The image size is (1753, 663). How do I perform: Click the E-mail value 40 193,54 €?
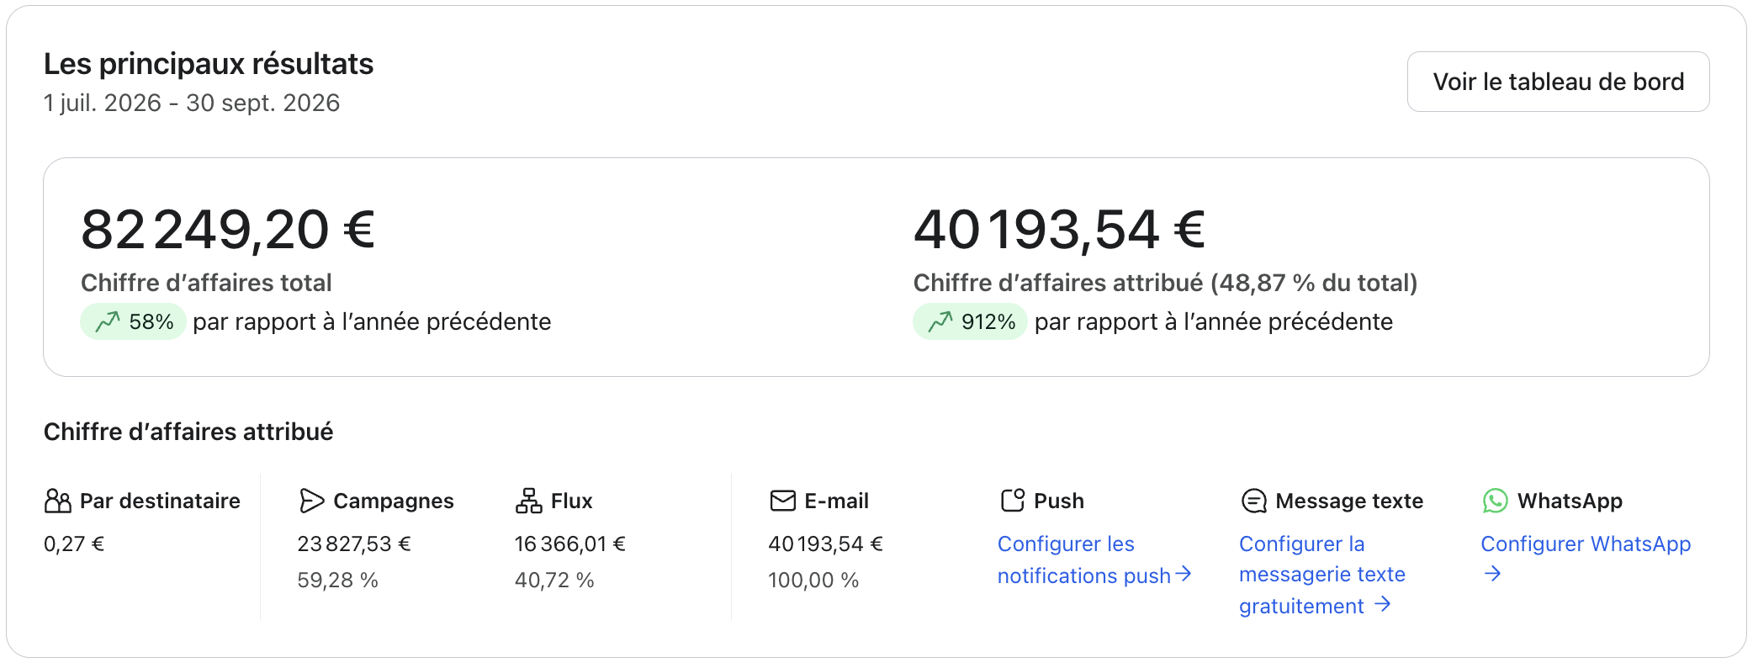825,544
